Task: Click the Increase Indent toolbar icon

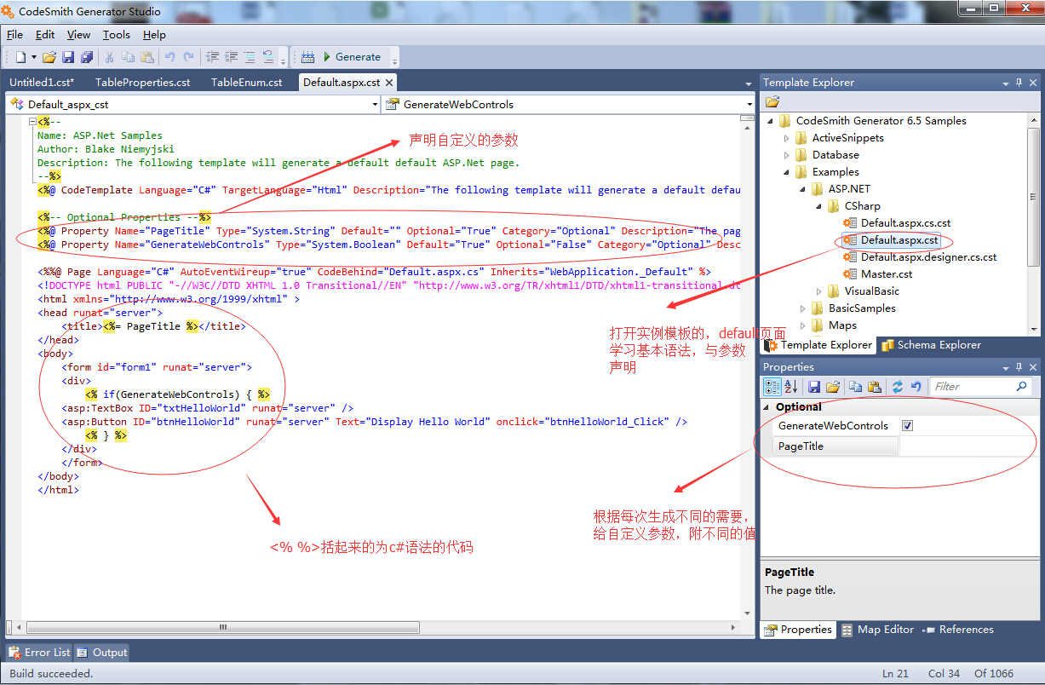Action: tap(231, 57)
